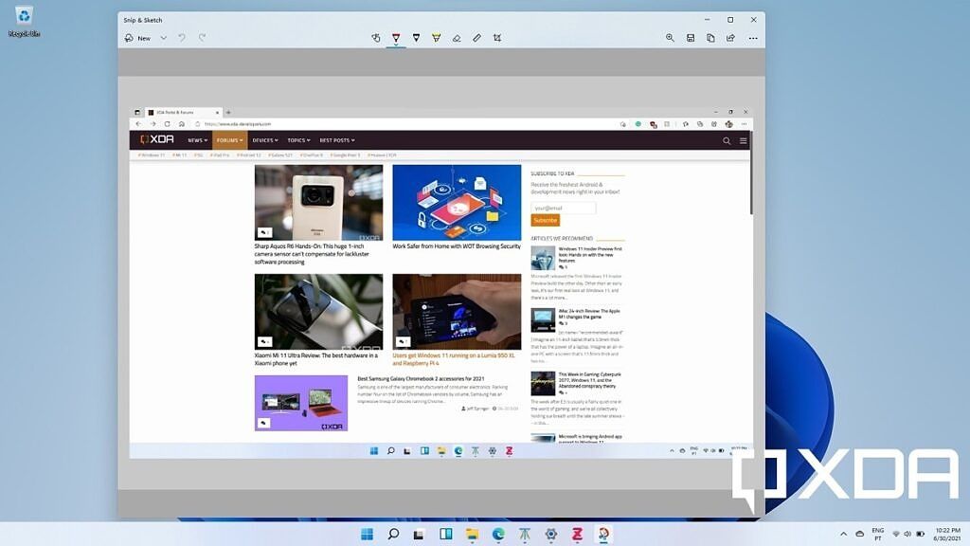Screen dimensions: 970x546
Task: Open the Zoom control in Snip & Sketch
Action: coord(670,37)
